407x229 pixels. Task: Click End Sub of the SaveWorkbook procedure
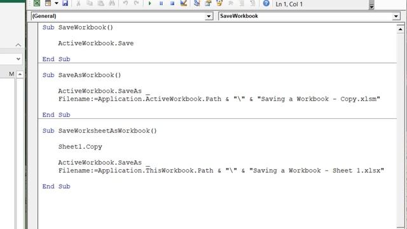click(57, 59)
